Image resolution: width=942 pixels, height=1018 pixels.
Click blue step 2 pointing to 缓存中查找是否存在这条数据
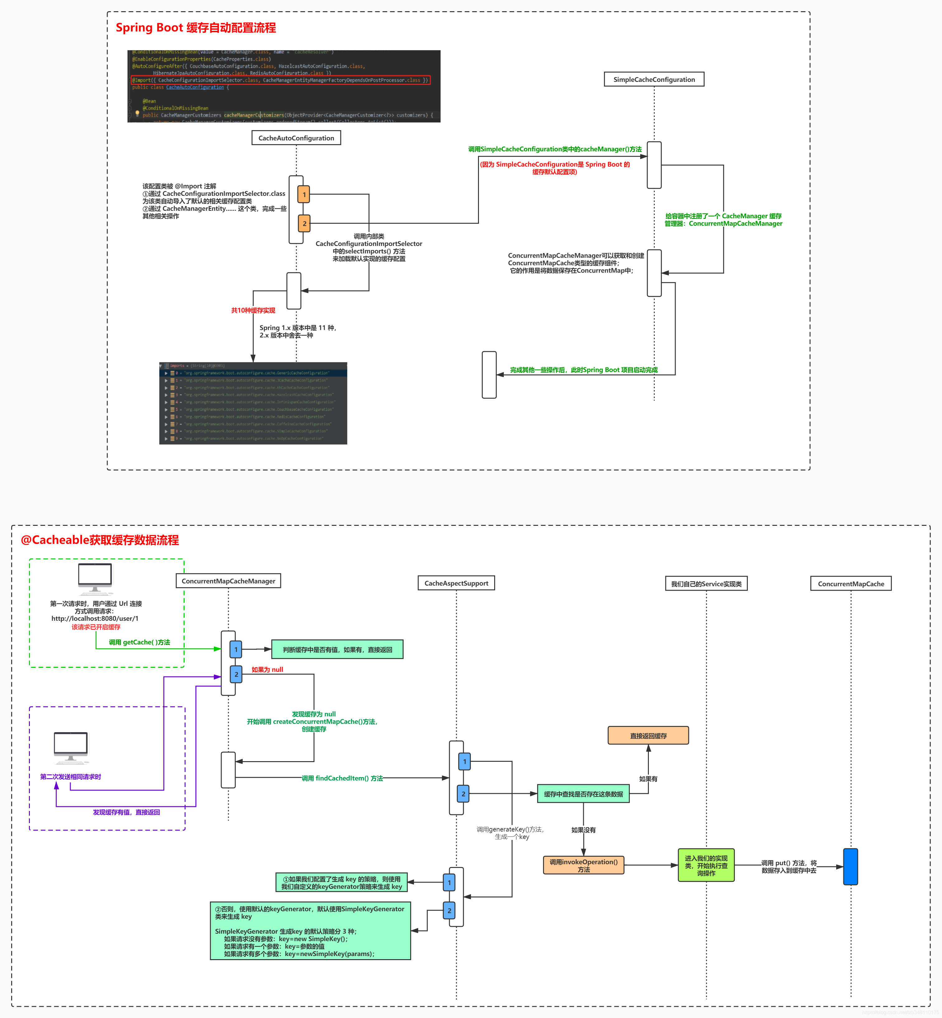pyautogui.click(x=463, y=794)
